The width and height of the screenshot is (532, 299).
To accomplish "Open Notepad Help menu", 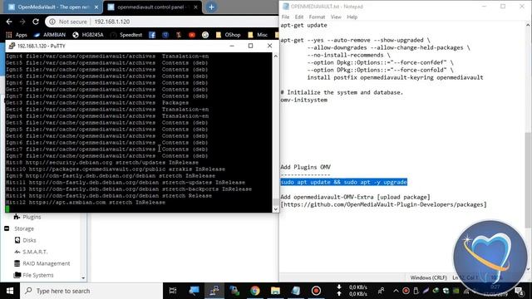I will [x=352, y=17].
